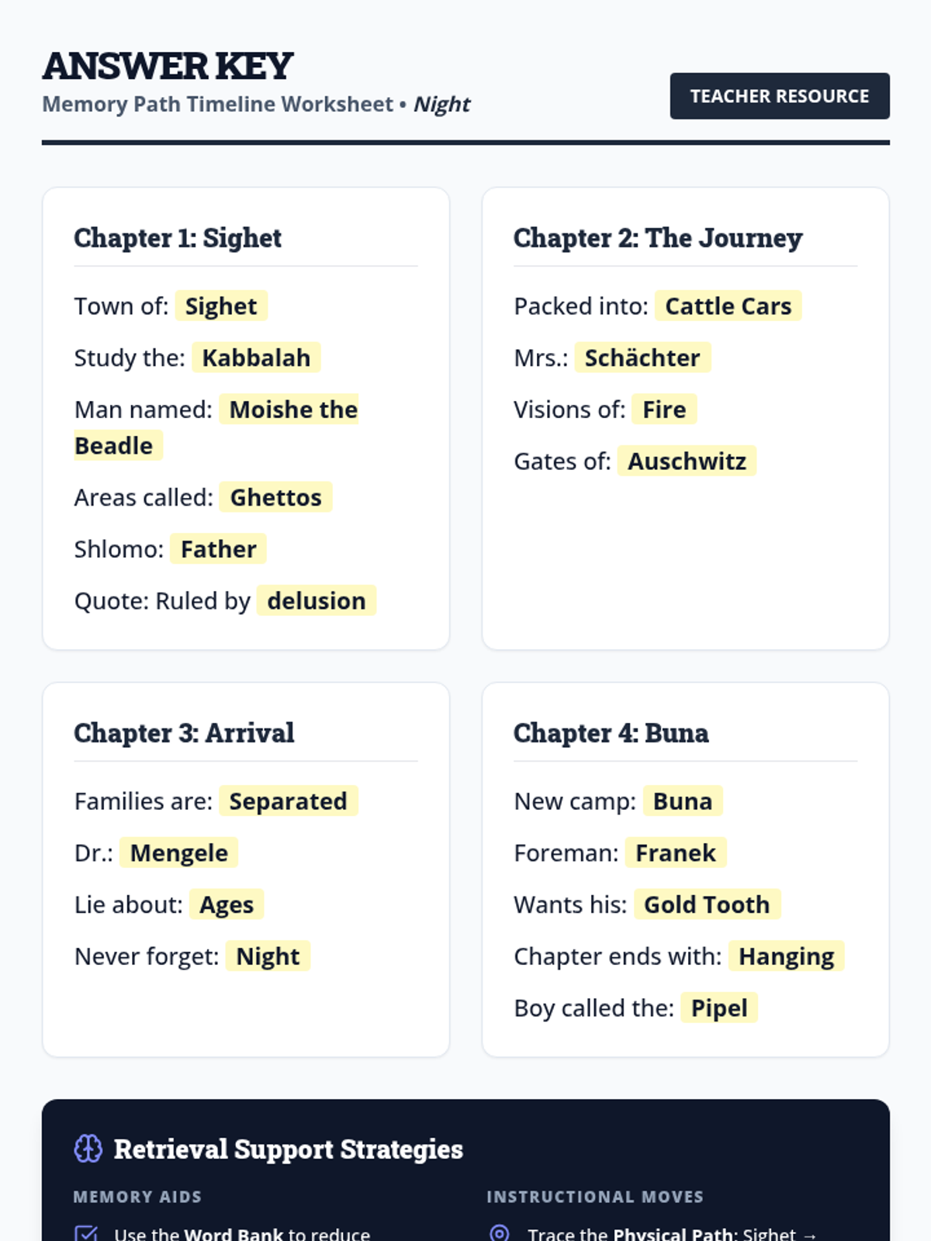This screenshot has height=1241, width=931.
Task: Click the TEACHER RESOURCE badge
Action: [x=780, y=96]
